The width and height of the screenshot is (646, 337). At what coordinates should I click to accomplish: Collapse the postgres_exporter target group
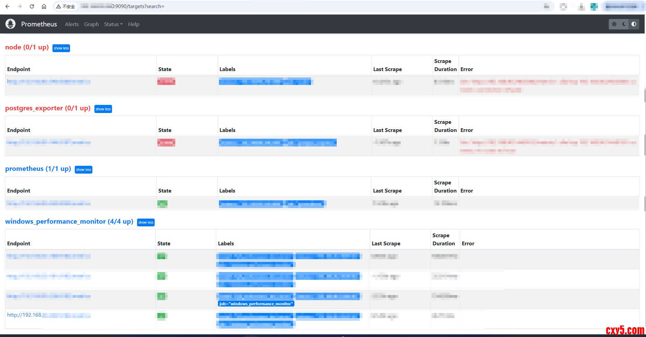[x=103, y=109]
